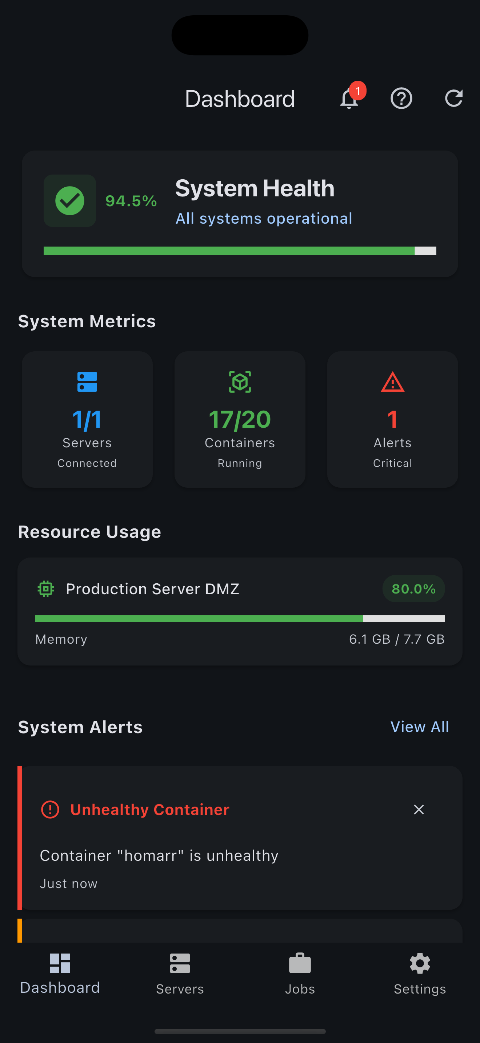Tap the System Health green progress bar
The image size is (480, 1043).
(x=240, y=251)
